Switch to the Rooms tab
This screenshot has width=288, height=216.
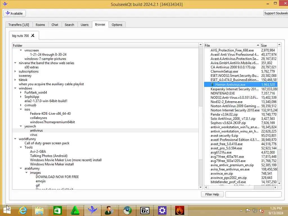pyautogui.click(x=40, y=25)
